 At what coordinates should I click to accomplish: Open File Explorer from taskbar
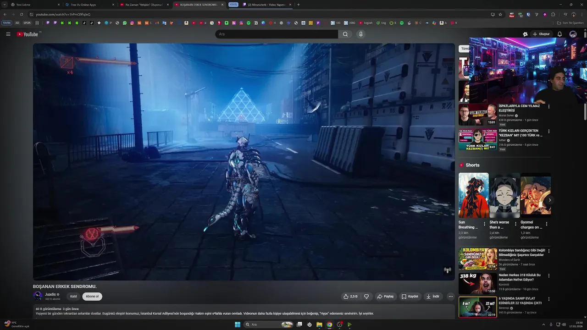click(319, 324)
